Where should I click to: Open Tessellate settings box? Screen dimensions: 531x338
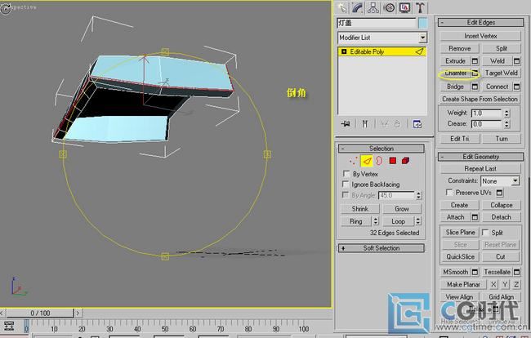tap(516, 272)
